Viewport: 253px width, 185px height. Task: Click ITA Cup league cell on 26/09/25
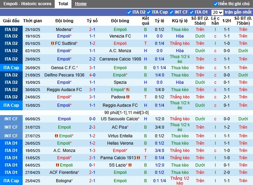pos(11,68)
